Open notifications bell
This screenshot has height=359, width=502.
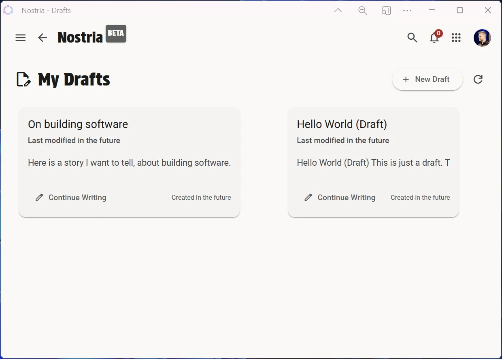click(434, 38)
